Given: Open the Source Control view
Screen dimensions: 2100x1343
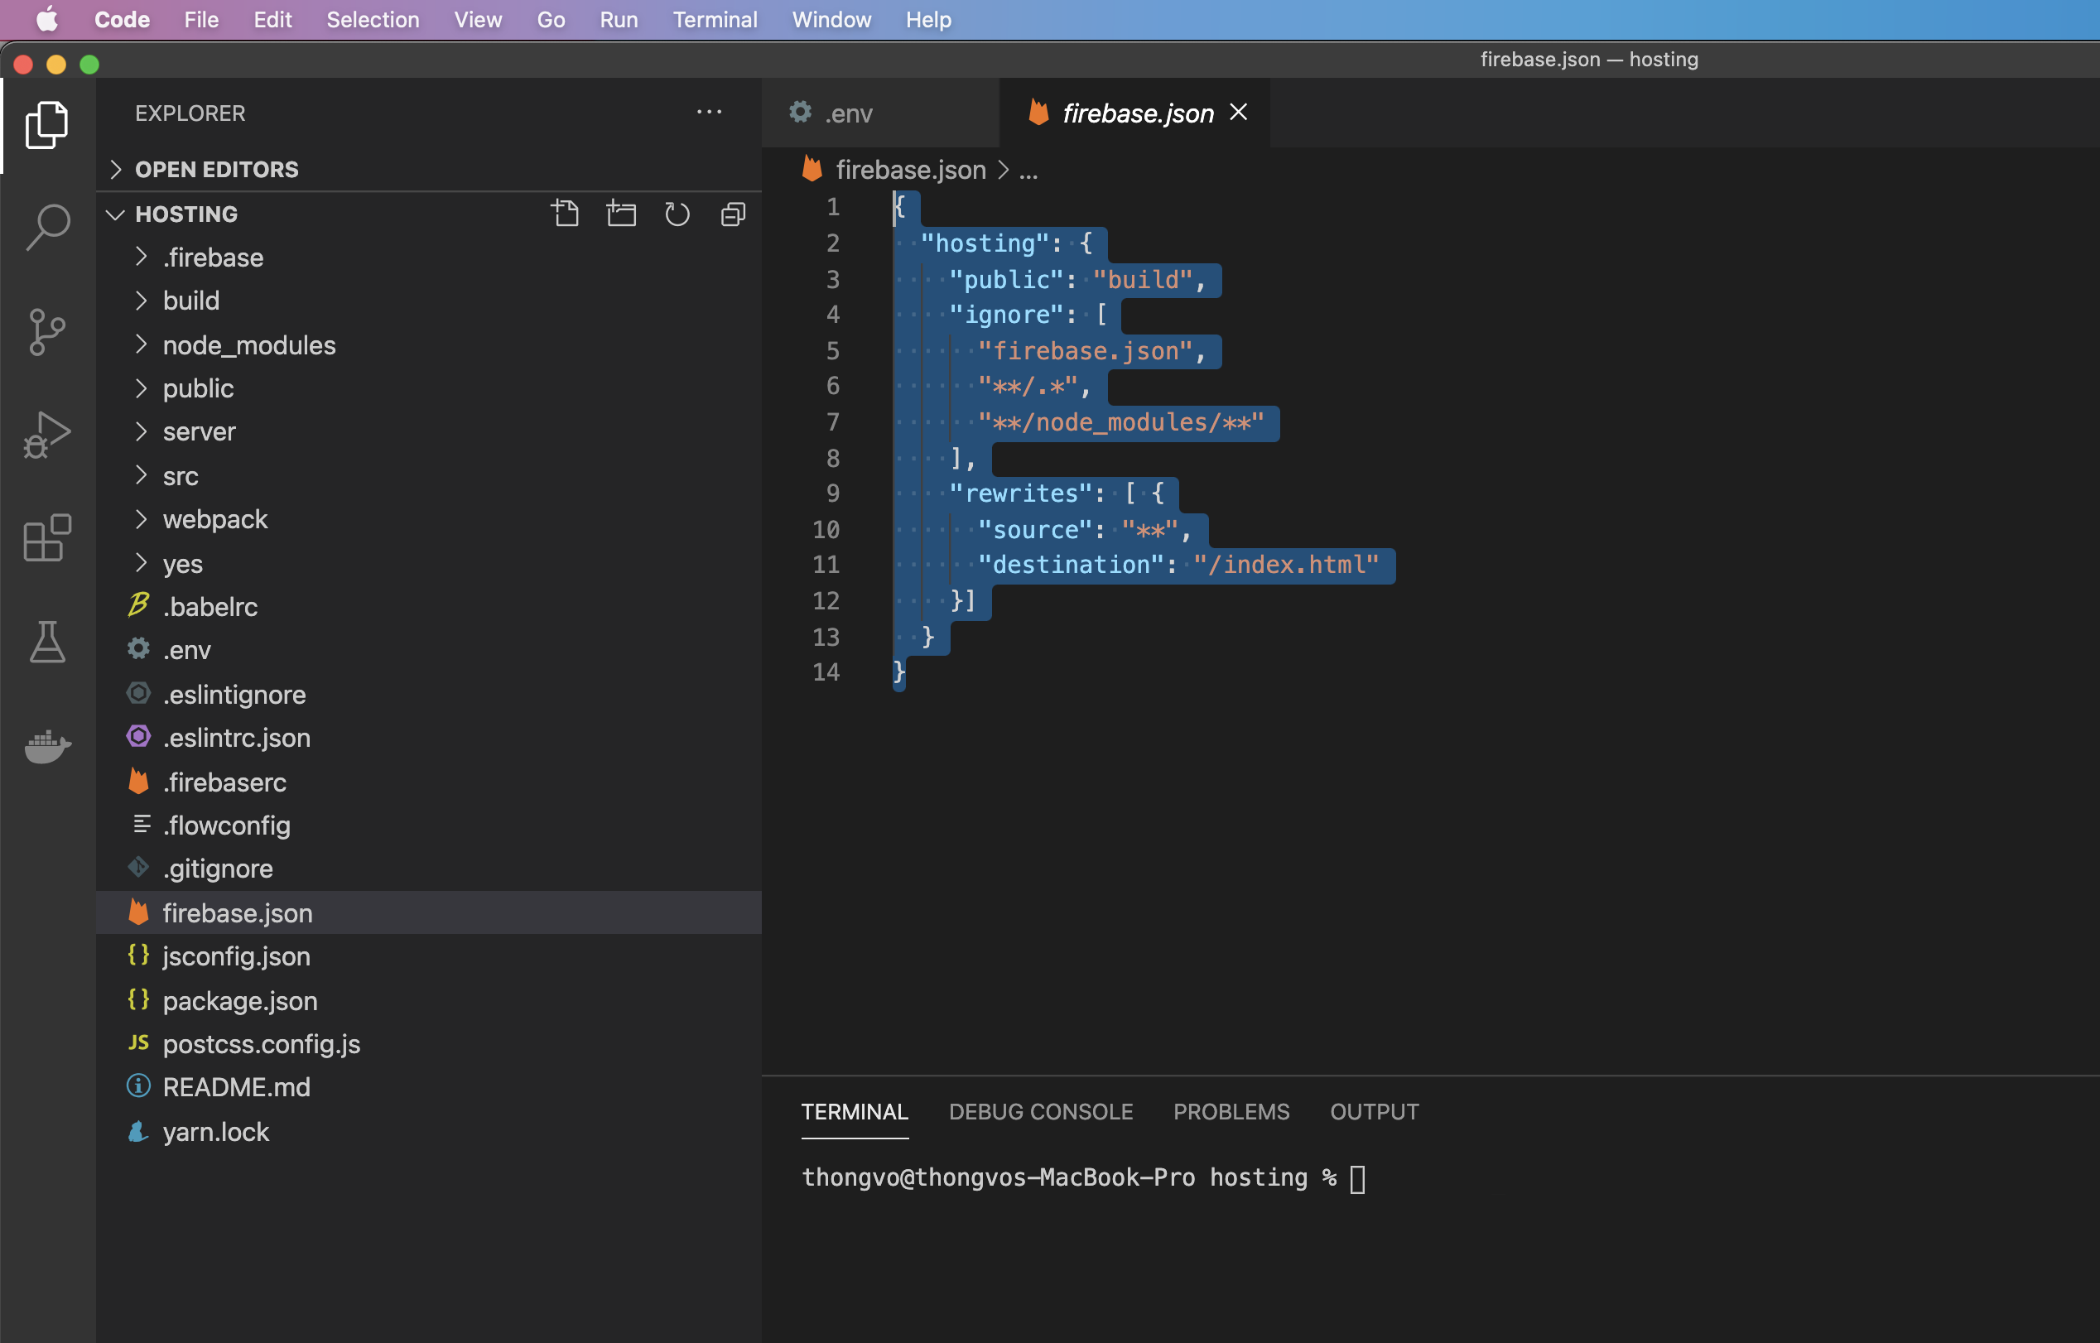Looking at the screenshot, I should click(47, 331).
